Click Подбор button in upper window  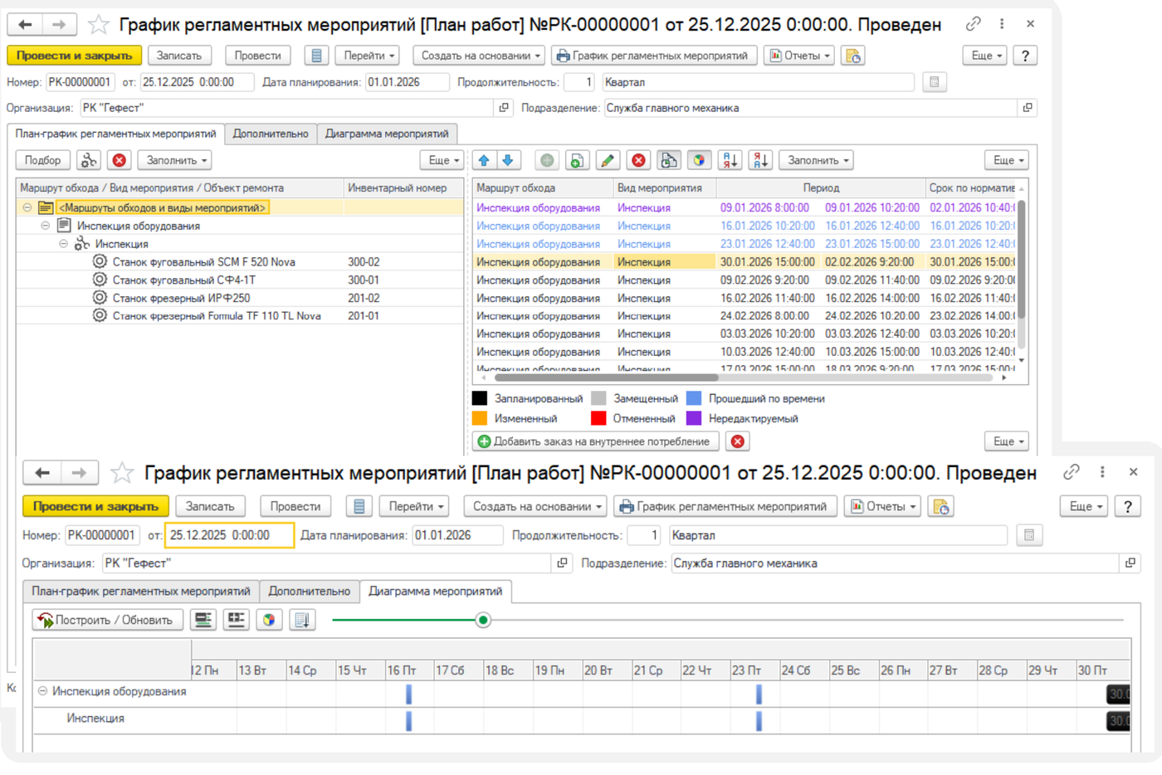pos(42,160)
